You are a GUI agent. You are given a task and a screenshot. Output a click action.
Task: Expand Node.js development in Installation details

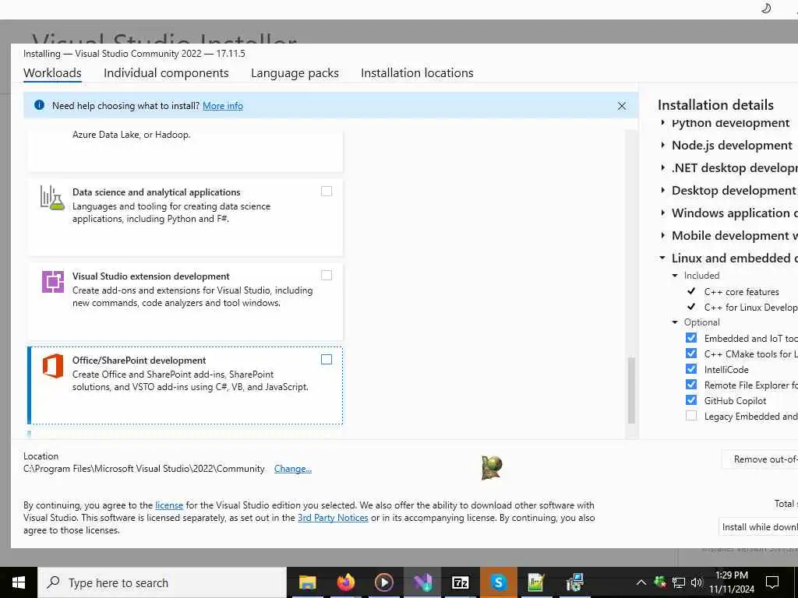coord(662,145)
